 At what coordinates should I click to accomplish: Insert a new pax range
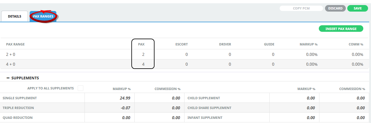point(341,29)
